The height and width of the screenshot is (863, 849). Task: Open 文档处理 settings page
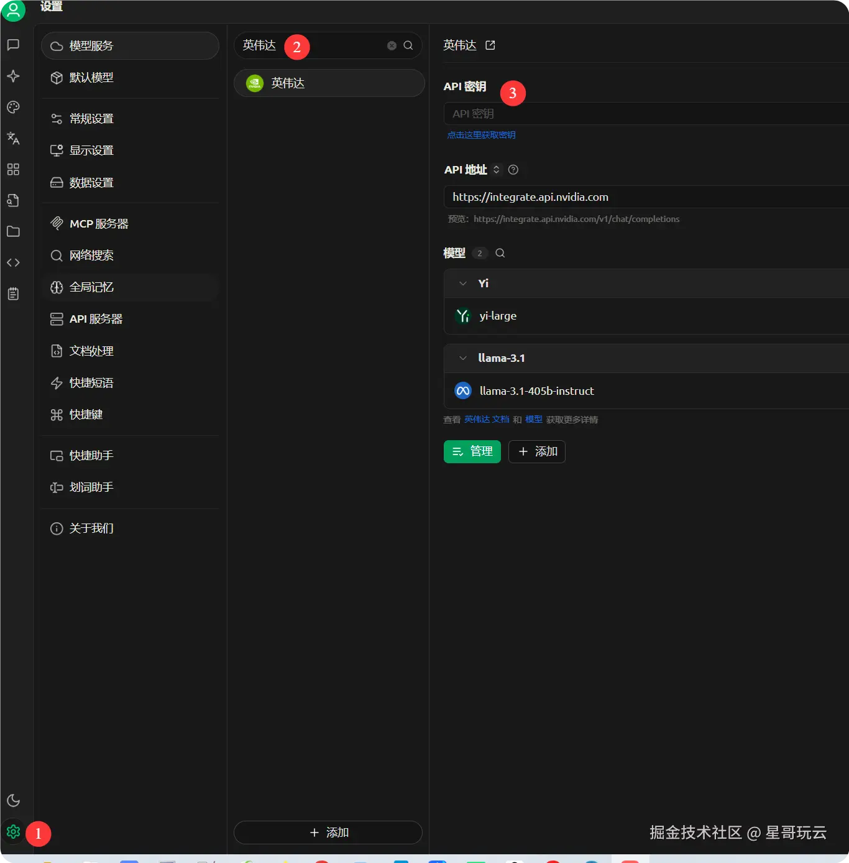tap(130, 351)
